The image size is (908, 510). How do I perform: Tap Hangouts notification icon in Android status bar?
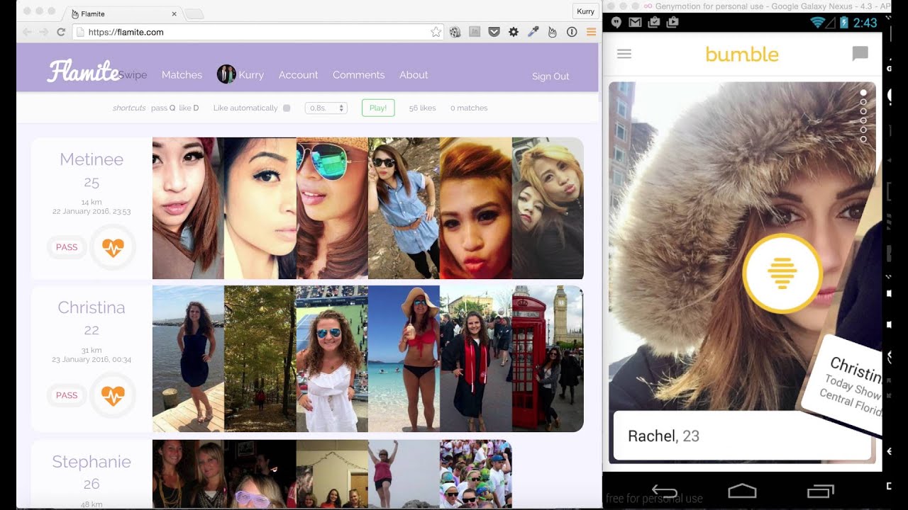coord(616,23)
